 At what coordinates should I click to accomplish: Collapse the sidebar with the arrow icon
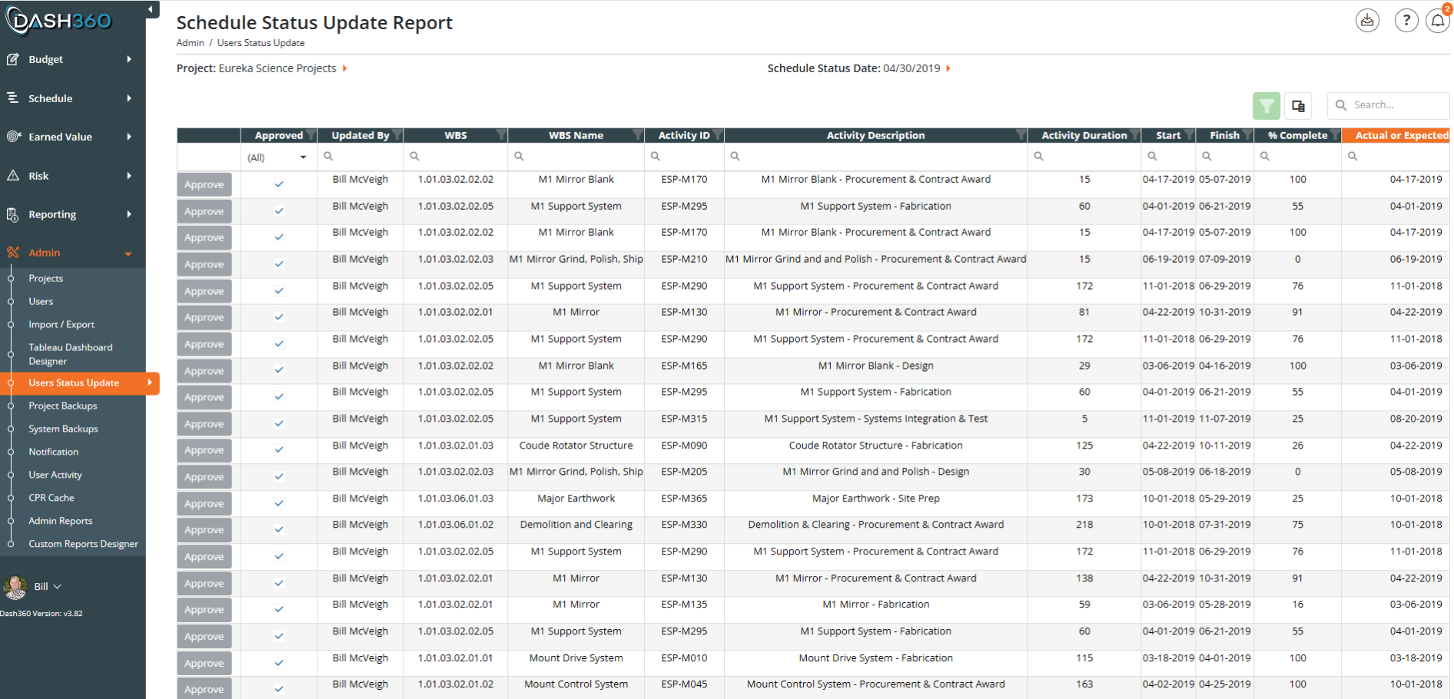[151, 9]
